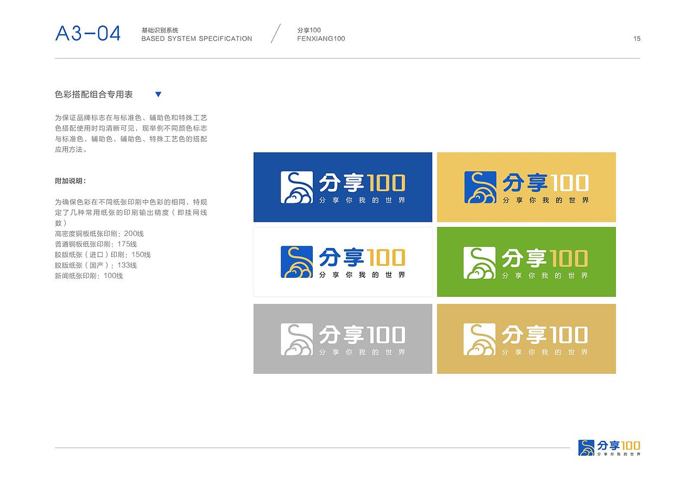The width and height of the screenshot is (695, 491).
Task: Click the slogan 分享你我的世界 in the green card
Action: coord(545,276)
